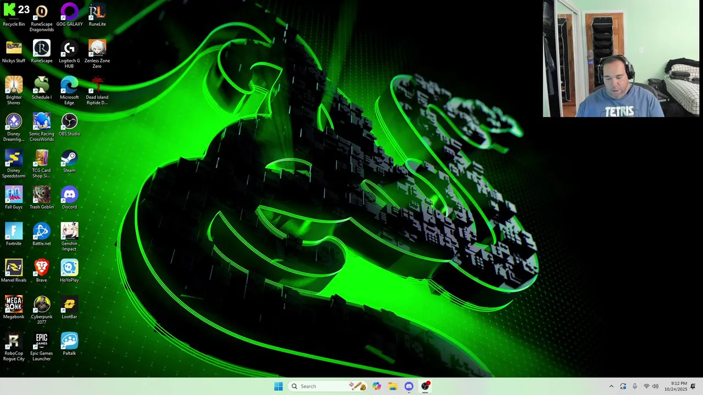Select the LootBar desktop icon
This screenshot has width=703, height=395.
tap(69, 307)
